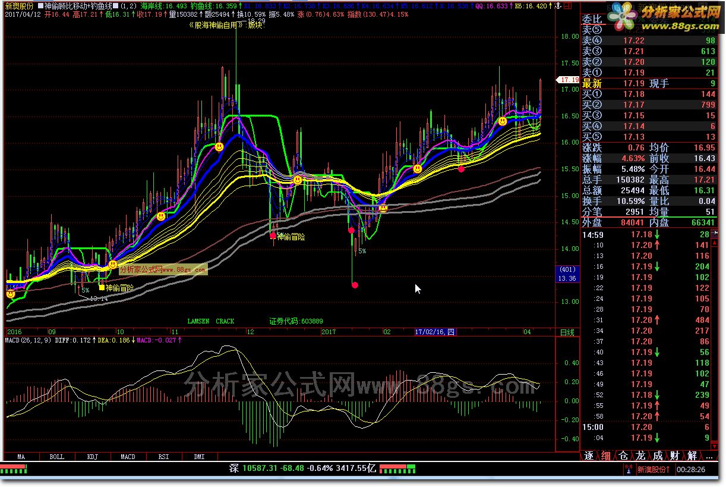Click the smiley marker at the November peak
The width and height of the screenshot is (726, 487).
(219, 146)
